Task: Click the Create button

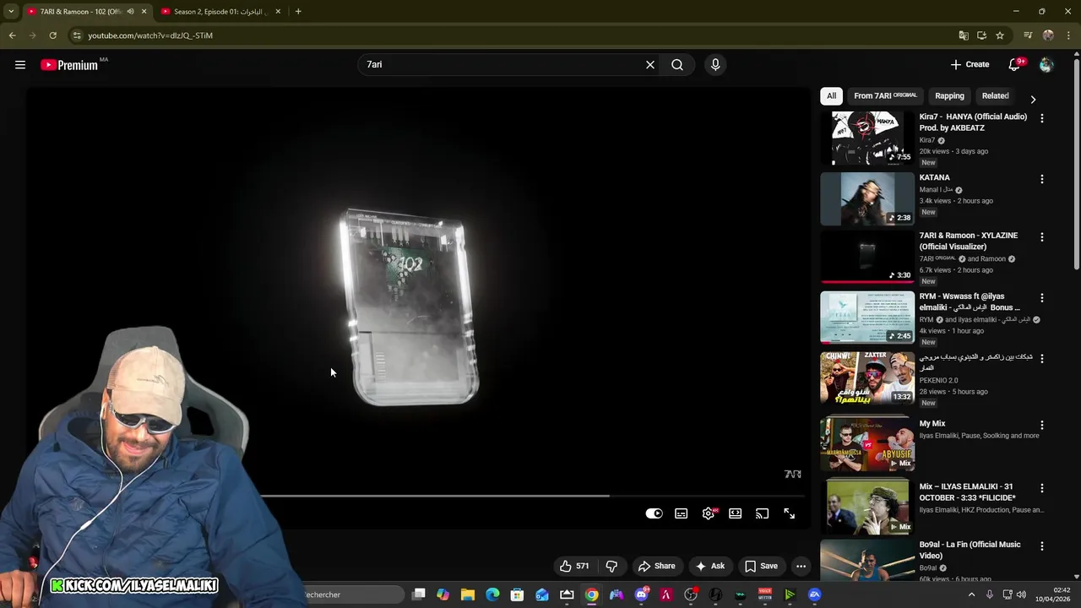Action: coord(970,65)
